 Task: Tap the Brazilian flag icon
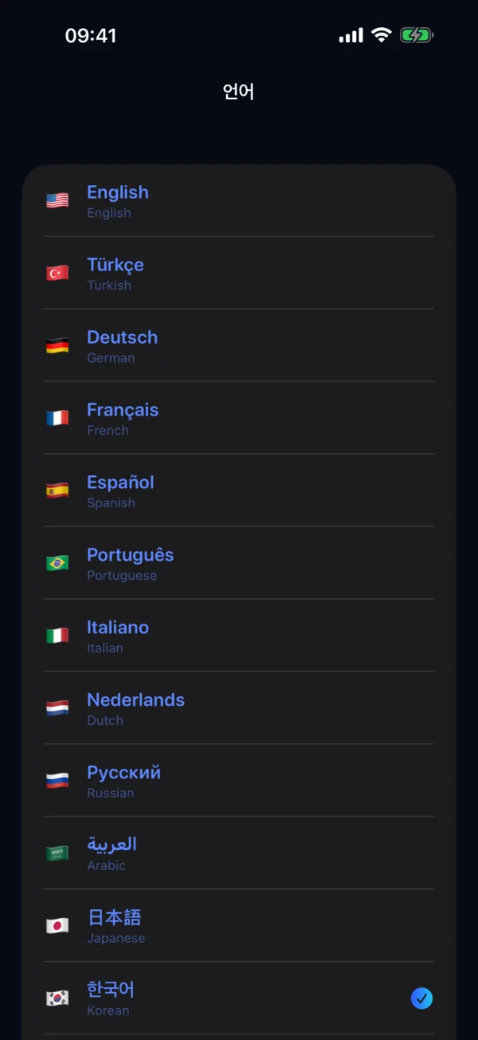pos(57,563)
